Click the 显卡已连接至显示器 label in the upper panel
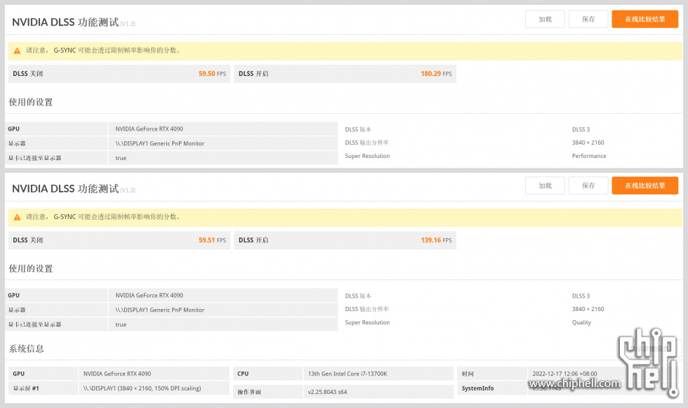The image size is (688, 408). click(34, 158)
